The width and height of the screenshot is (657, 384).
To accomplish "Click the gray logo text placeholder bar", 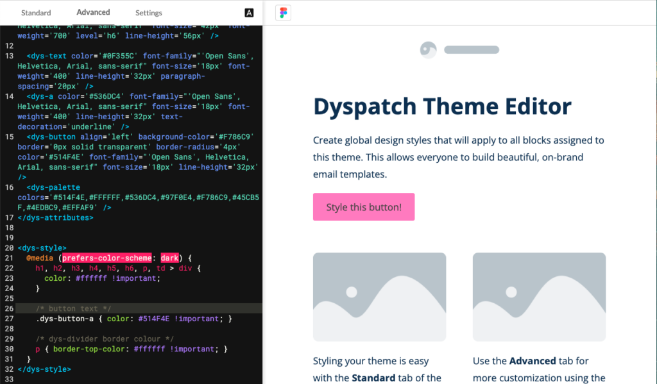I will 472,50.
